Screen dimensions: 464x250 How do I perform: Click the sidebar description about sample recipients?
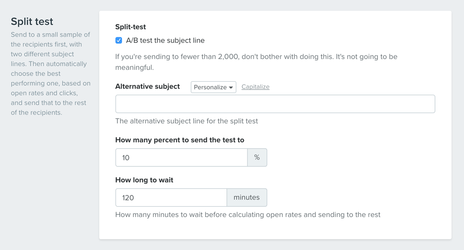(x=51, y=74)
